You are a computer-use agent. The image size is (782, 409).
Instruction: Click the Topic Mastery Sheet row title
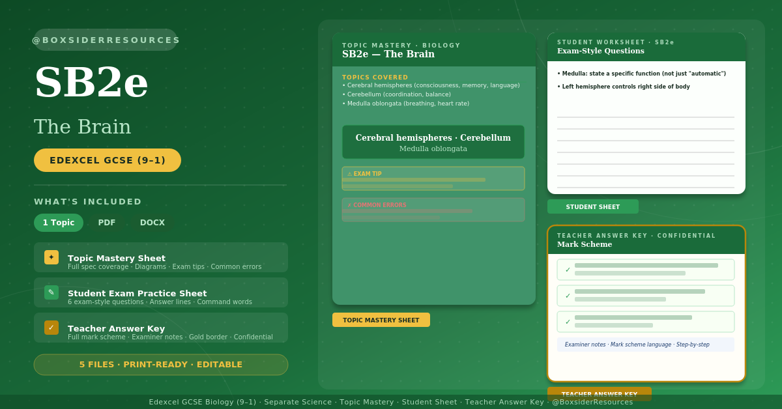click(x=117, y=258)
